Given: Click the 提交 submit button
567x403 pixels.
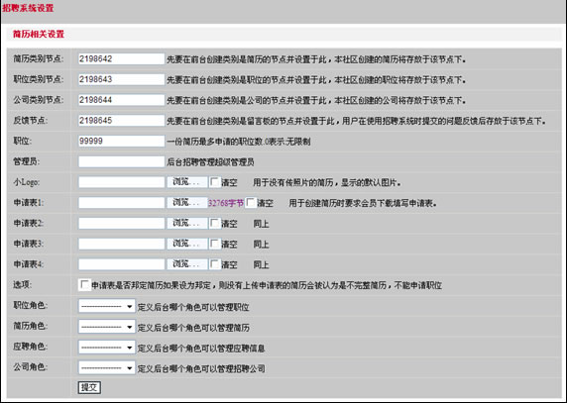Looking at the screenshot, I should point(89,388).
